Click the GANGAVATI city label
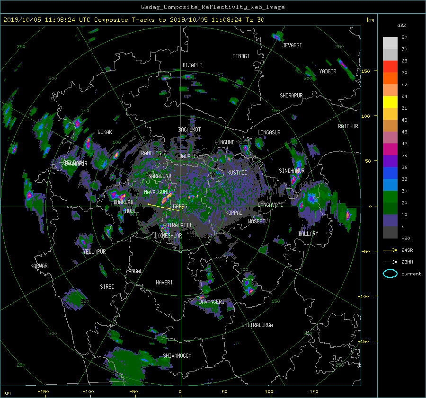Viewport: 426px width, 398px height. click(x=270, y=205)
